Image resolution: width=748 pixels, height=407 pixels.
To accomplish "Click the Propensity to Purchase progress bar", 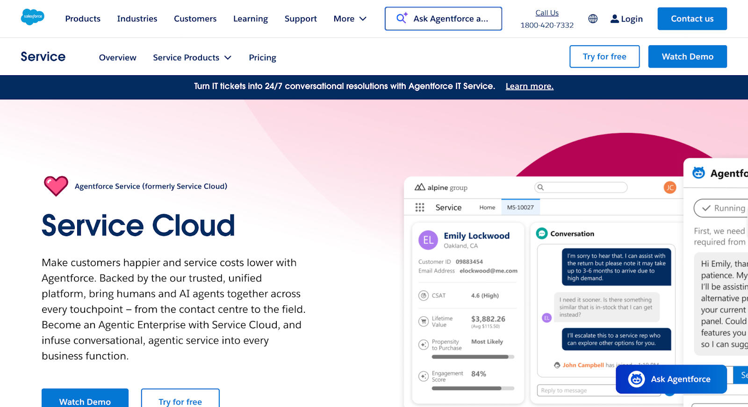I will pos(473,357).
